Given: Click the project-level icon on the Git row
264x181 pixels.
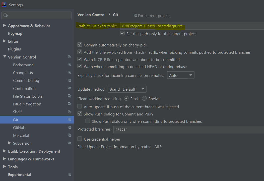Looking at the screenshot, I should pos(69,119).
